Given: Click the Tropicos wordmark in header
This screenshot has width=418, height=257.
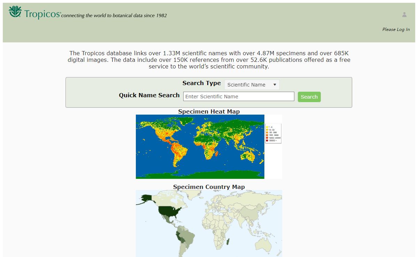Looking at the screenshot, I should (42, 14).
